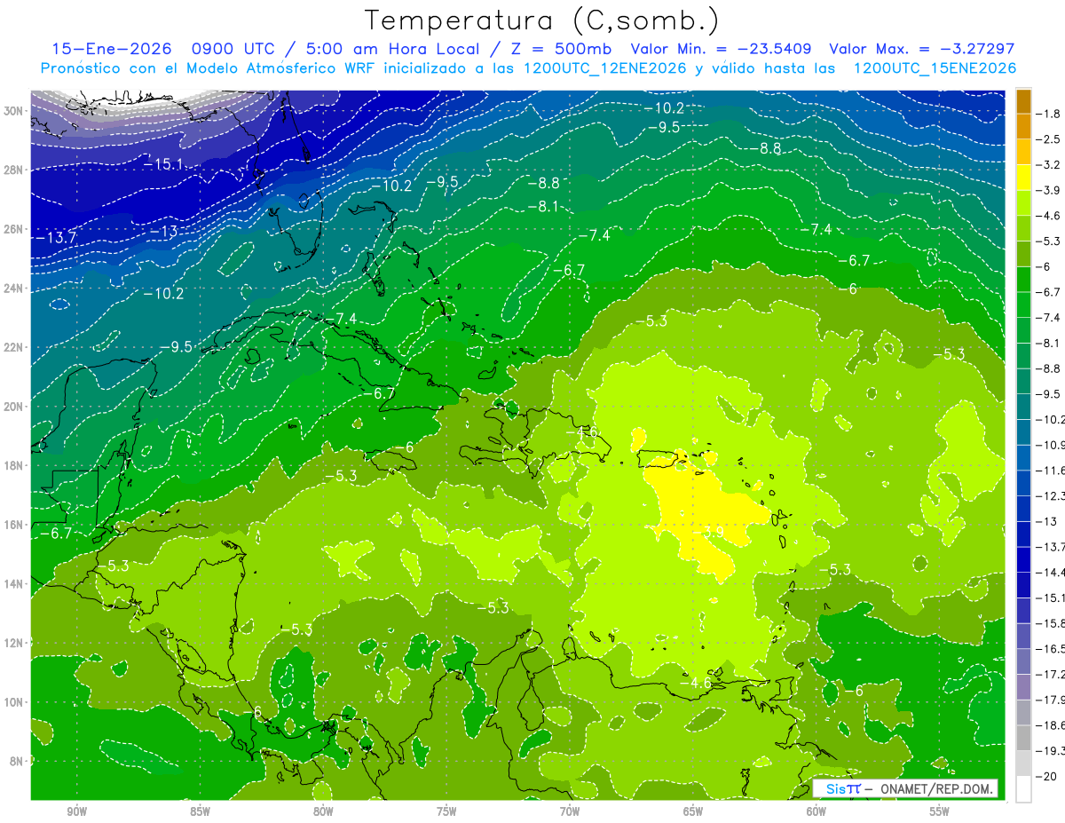The height and width of the screenshot is (823, 1065).
Task: Click the 55W longitude axis label
Action: [940, 811]
